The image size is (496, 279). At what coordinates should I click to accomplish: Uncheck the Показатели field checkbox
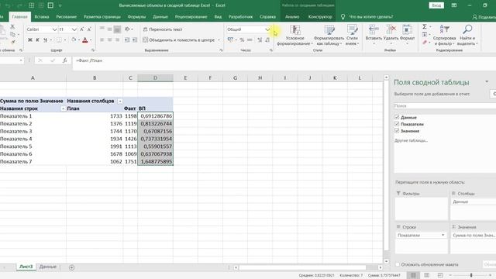coord(397,124)
